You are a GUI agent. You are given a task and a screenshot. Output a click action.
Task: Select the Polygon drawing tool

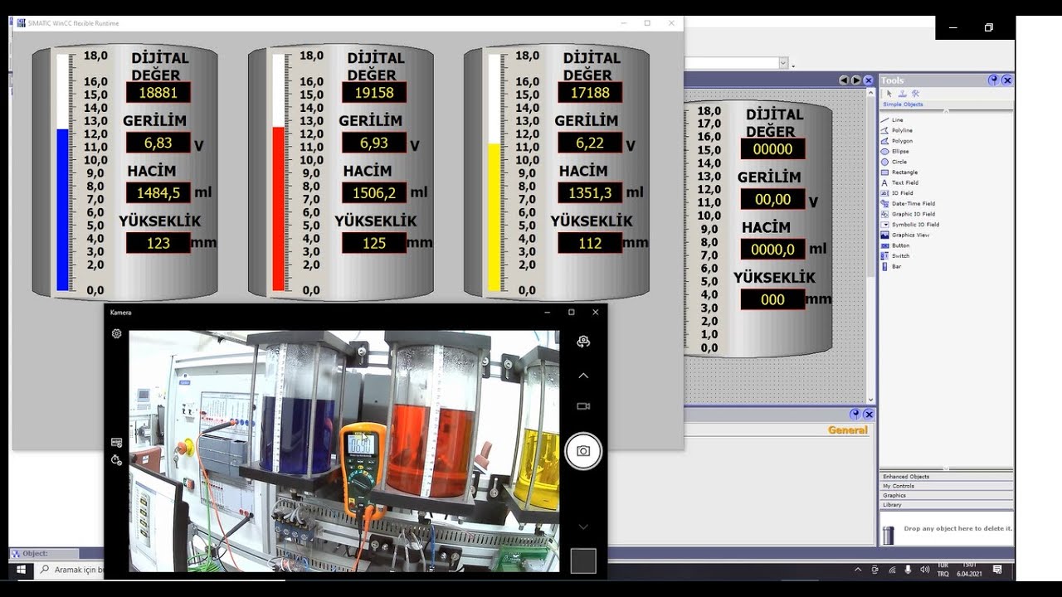pyautogui.click(x=895, y=141)
